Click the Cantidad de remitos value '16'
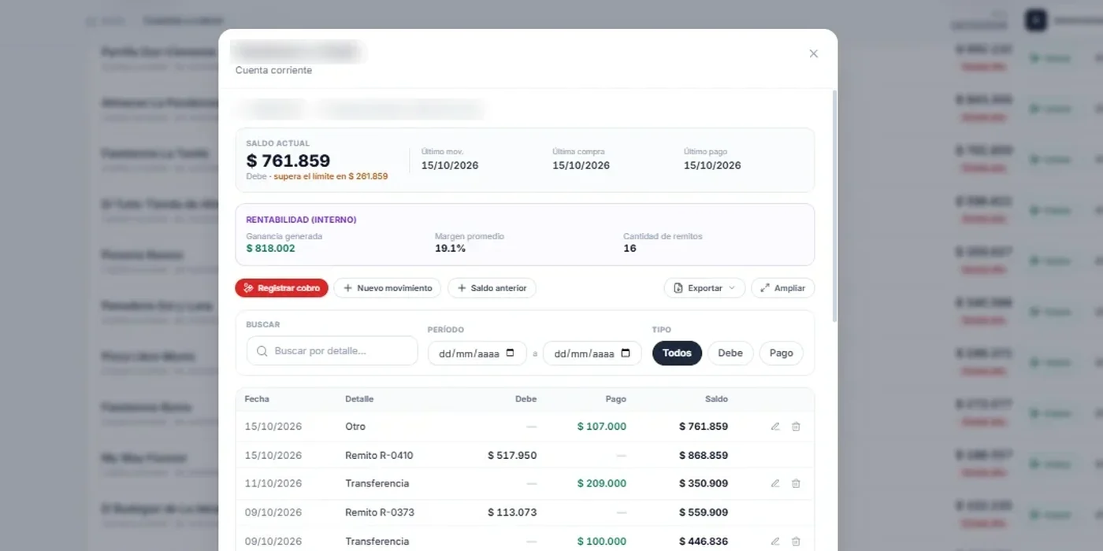Screen dimensions: 1103x551 (629, 249)
